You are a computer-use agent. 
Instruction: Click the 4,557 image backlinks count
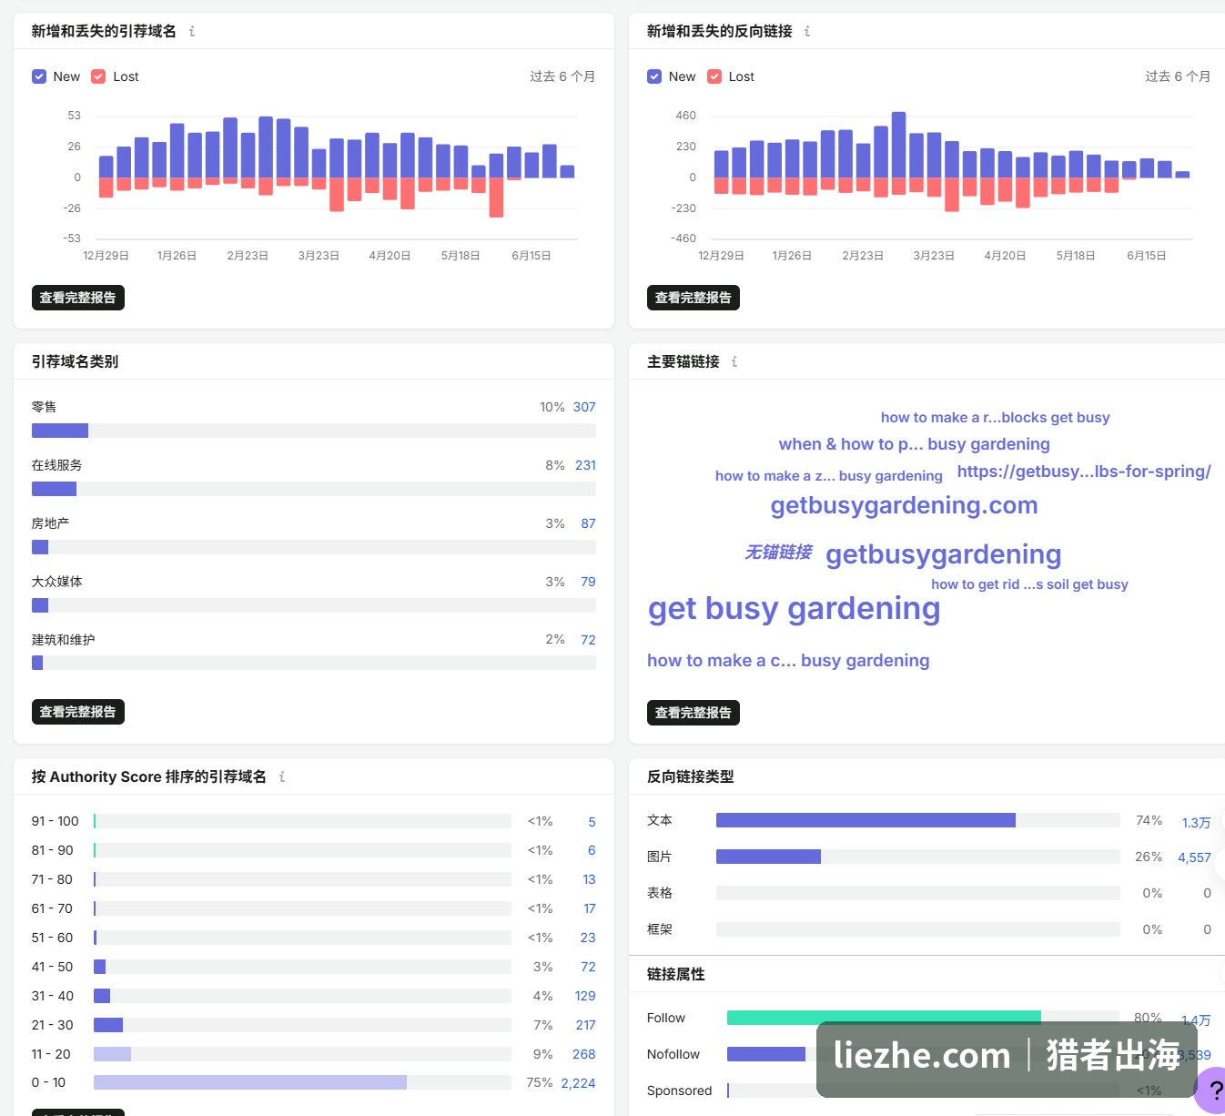[1194, 857]
